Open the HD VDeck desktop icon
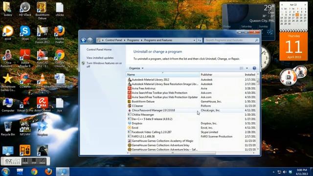 [x=25, y=9]
